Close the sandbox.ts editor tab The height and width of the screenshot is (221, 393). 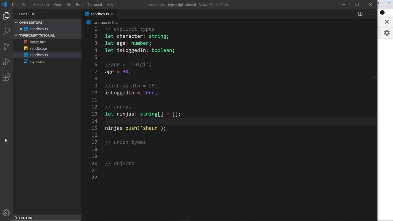112,14
